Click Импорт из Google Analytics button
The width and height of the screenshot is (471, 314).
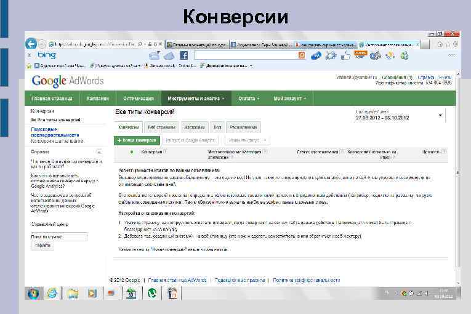(x=190, y=140)
